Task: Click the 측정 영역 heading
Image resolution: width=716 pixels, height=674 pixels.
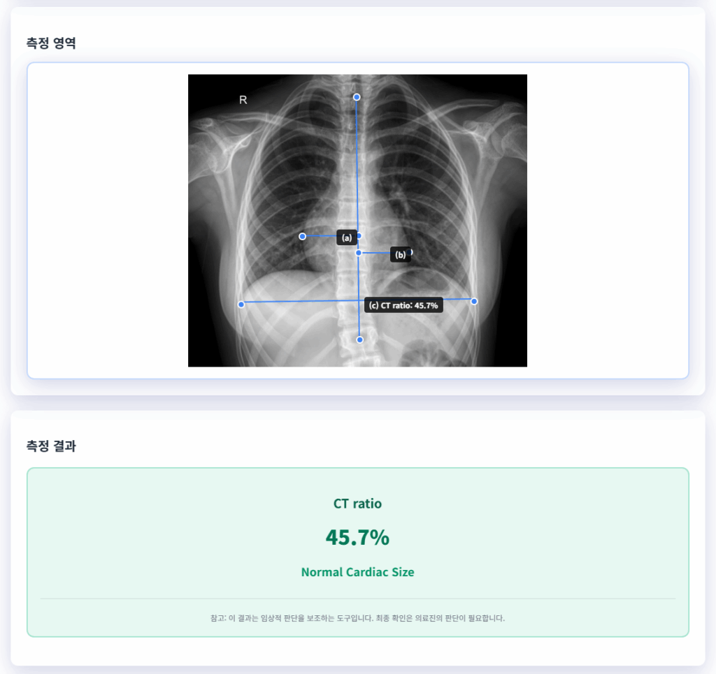Action: 50,43
